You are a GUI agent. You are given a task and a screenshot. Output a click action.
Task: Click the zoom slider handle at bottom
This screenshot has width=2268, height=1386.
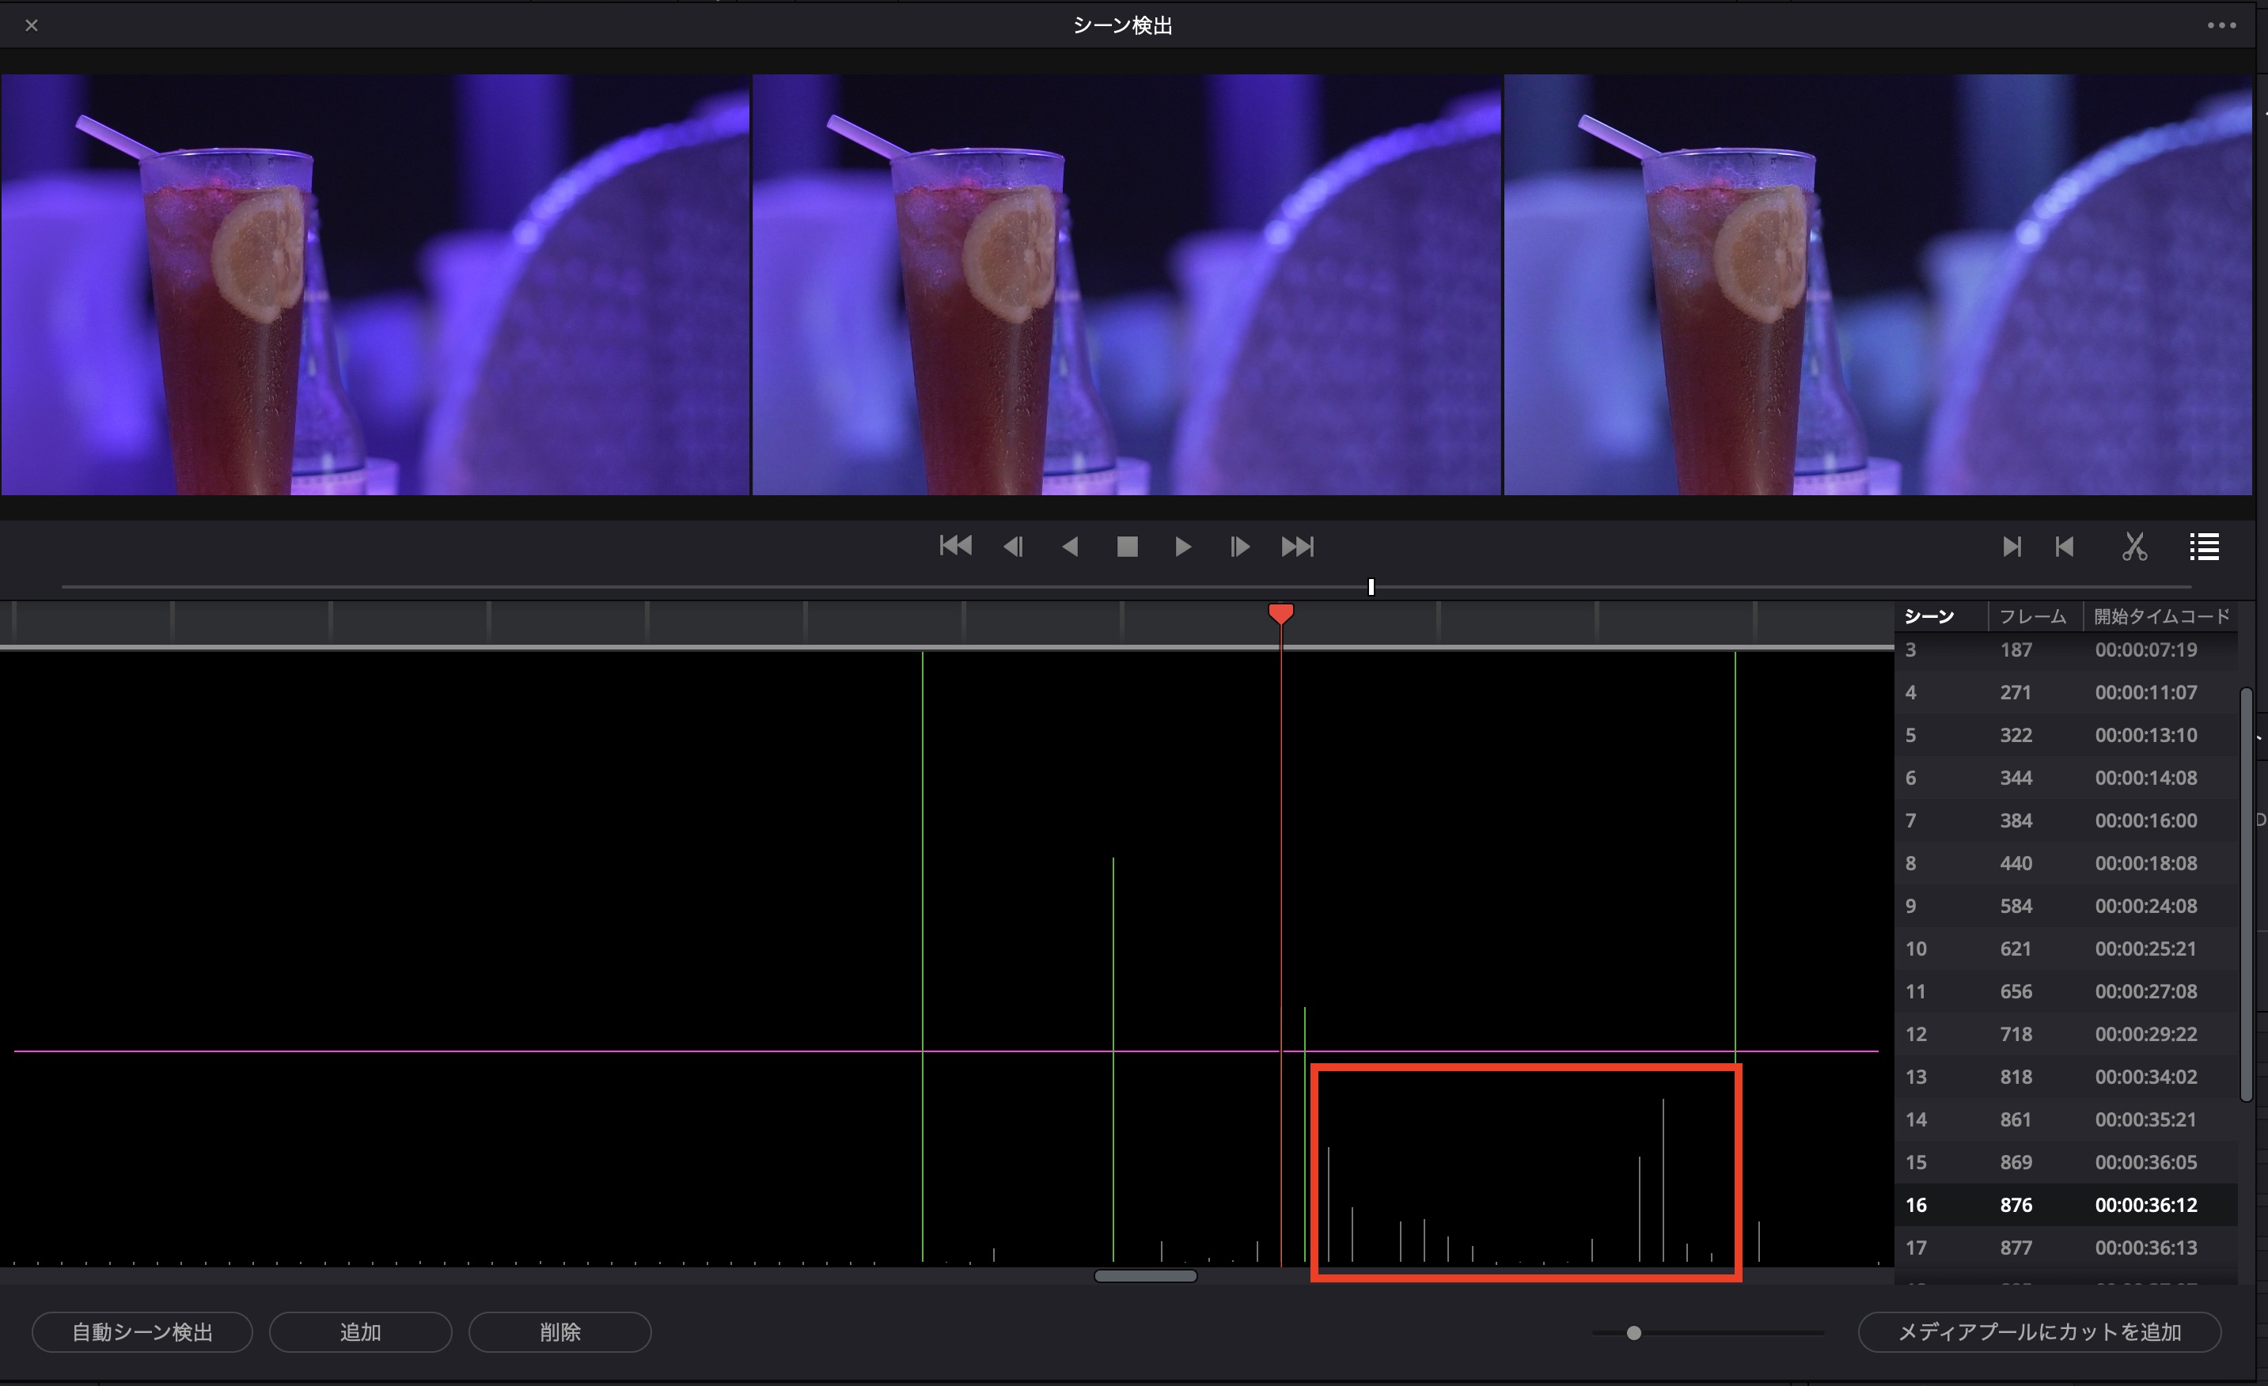pos(1634,1333)
